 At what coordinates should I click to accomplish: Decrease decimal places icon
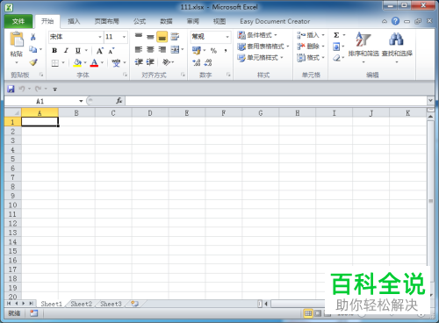(208, 62)
